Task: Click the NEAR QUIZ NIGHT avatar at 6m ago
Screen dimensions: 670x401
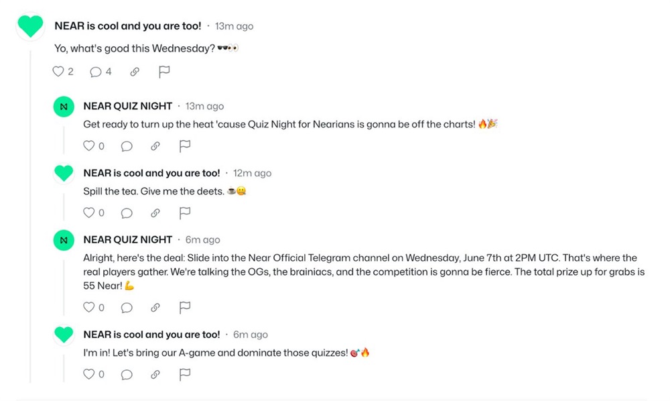Action: coord(64,240)
